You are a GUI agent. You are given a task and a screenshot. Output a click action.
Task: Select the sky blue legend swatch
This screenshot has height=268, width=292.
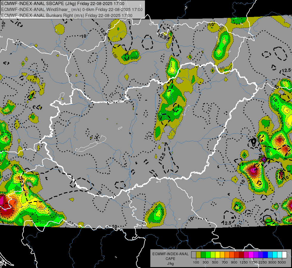270,255
